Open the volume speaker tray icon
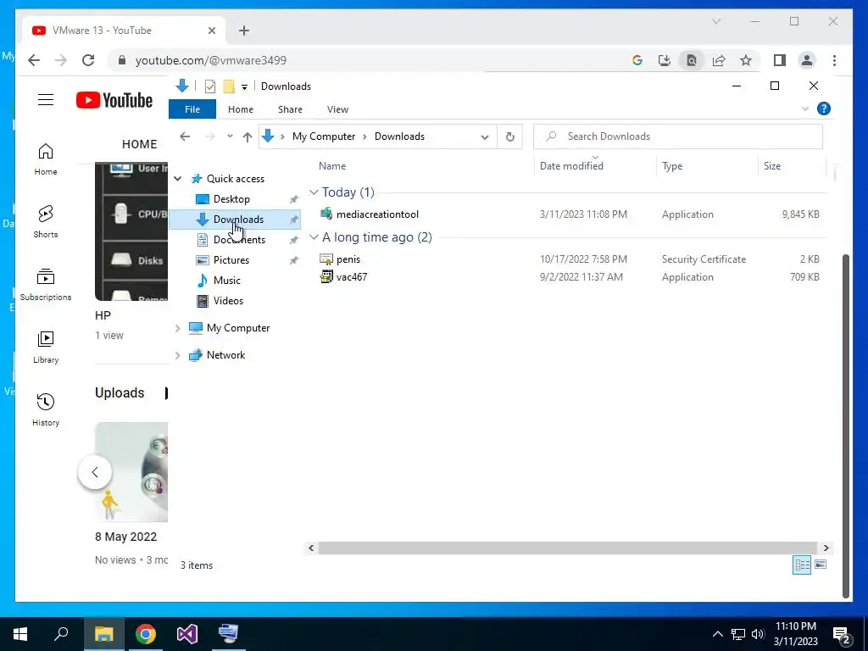The image size is (868, 651). 758,634
